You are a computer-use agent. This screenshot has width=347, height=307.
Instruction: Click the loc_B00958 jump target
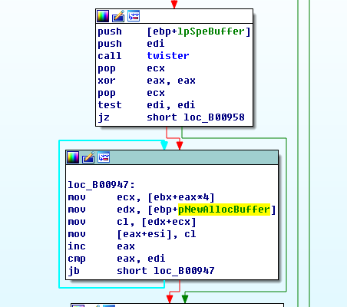(214, 117)
